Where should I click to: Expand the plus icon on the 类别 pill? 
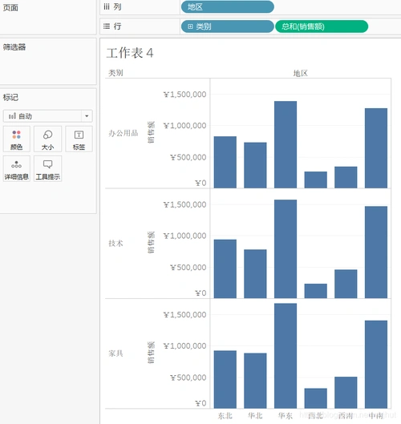(190, 26)
